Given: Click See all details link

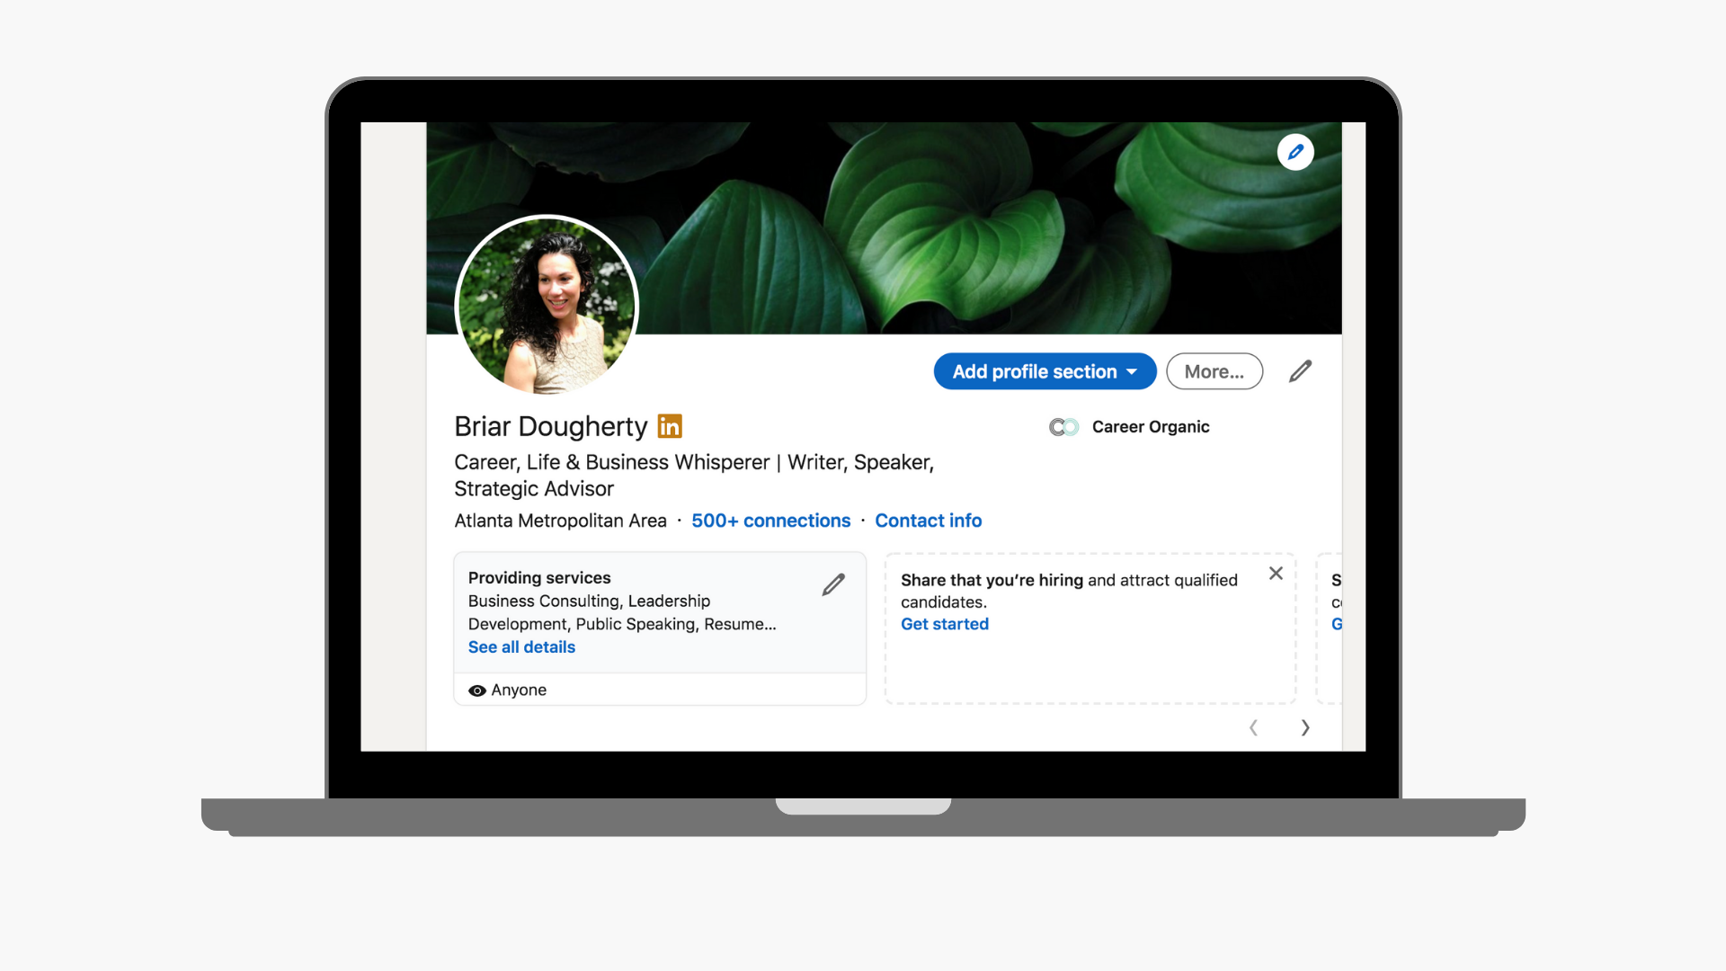Looking at the screenshot, I should click(521, 647).
